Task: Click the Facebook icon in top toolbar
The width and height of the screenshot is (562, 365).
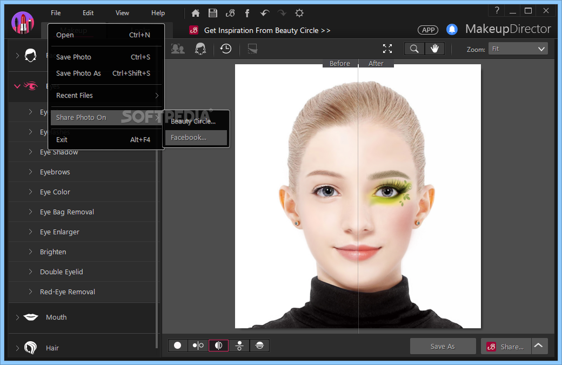Action: pyautogui.click(x=247, y=13)
